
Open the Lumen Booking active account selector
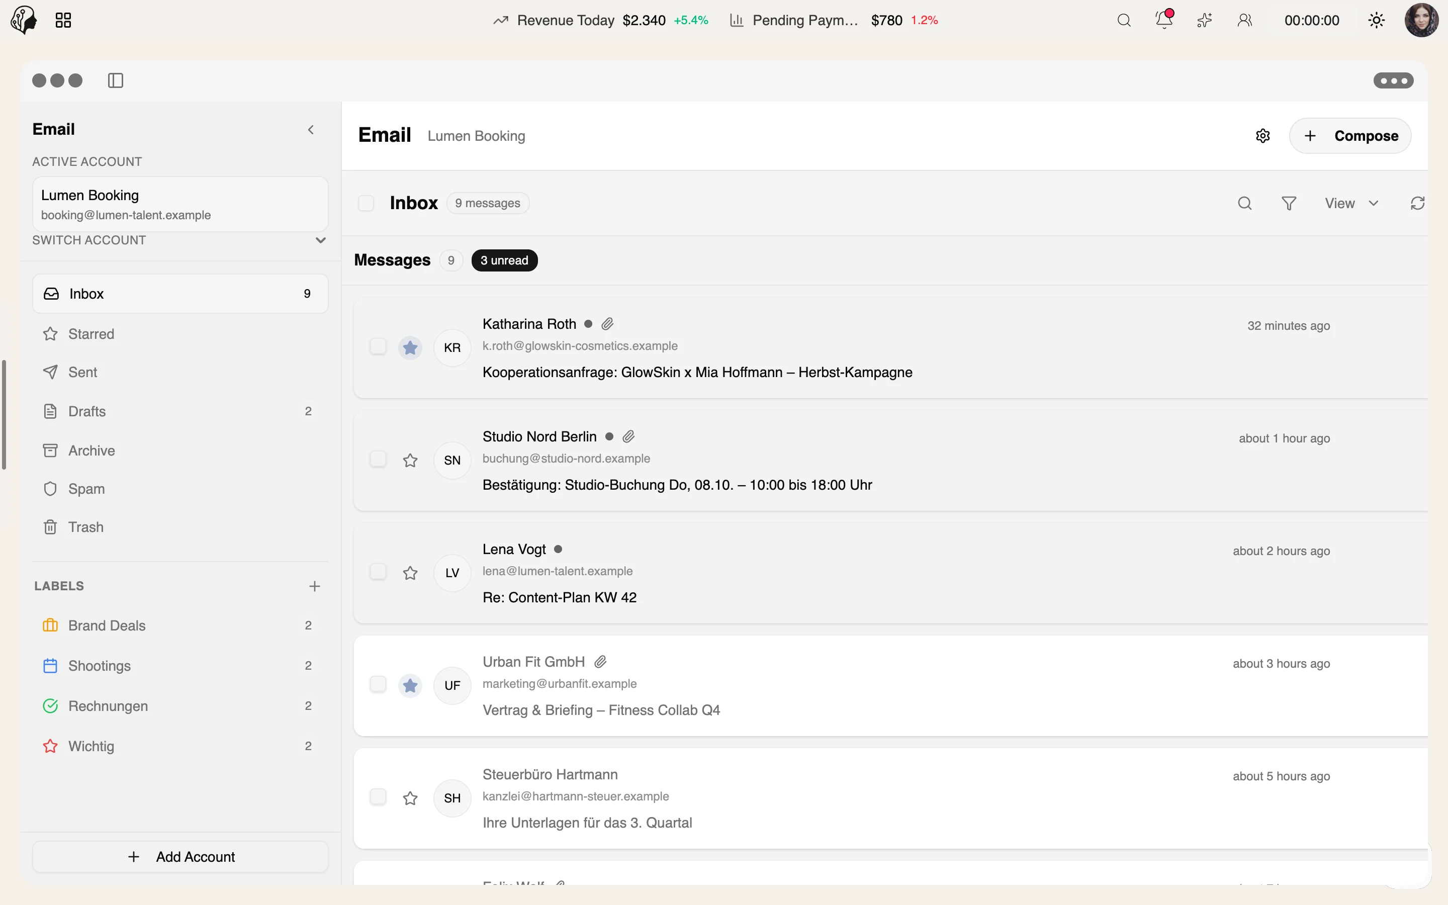coord(180,204)
